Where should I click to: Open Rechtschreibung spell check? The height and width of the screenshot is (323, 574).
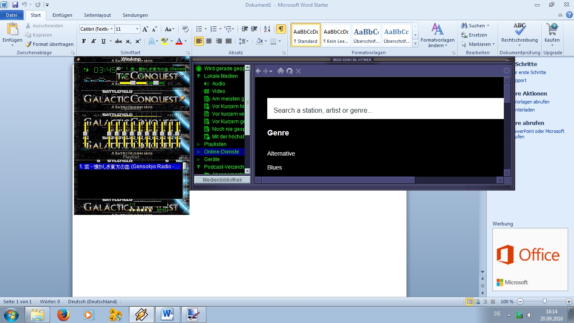click(x=519, y=34)
